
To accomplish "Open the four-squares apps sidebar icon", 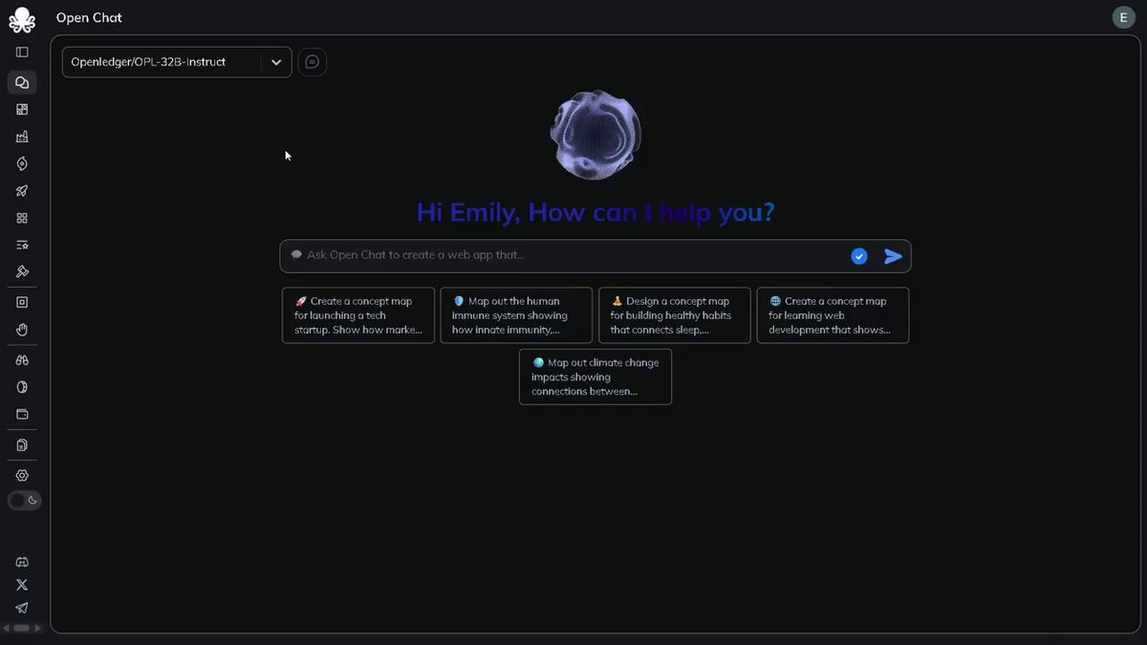I will click(22, 218).
